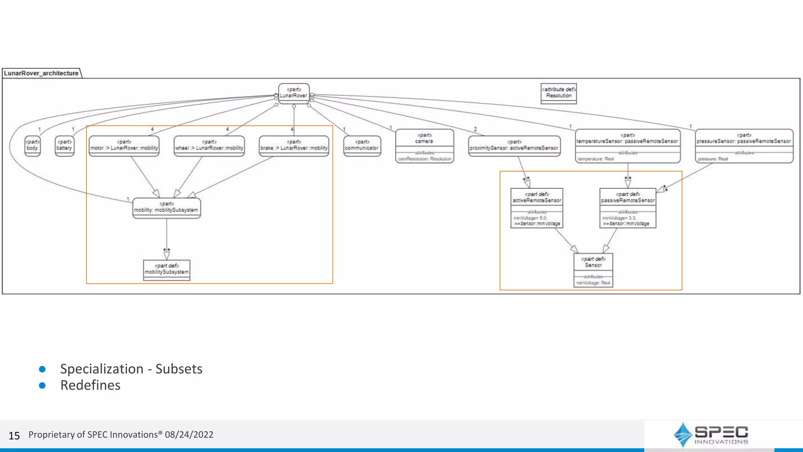Select the LunarRover part block
The height and width of the screenshot is (452, 803).
(x=294, y=93)
